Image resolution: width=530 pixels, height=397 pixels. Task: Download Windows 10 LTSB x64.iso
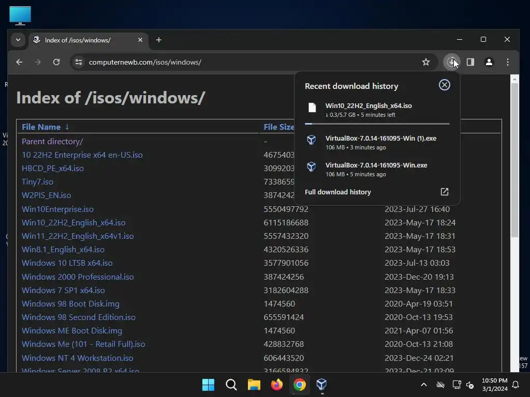67,263
